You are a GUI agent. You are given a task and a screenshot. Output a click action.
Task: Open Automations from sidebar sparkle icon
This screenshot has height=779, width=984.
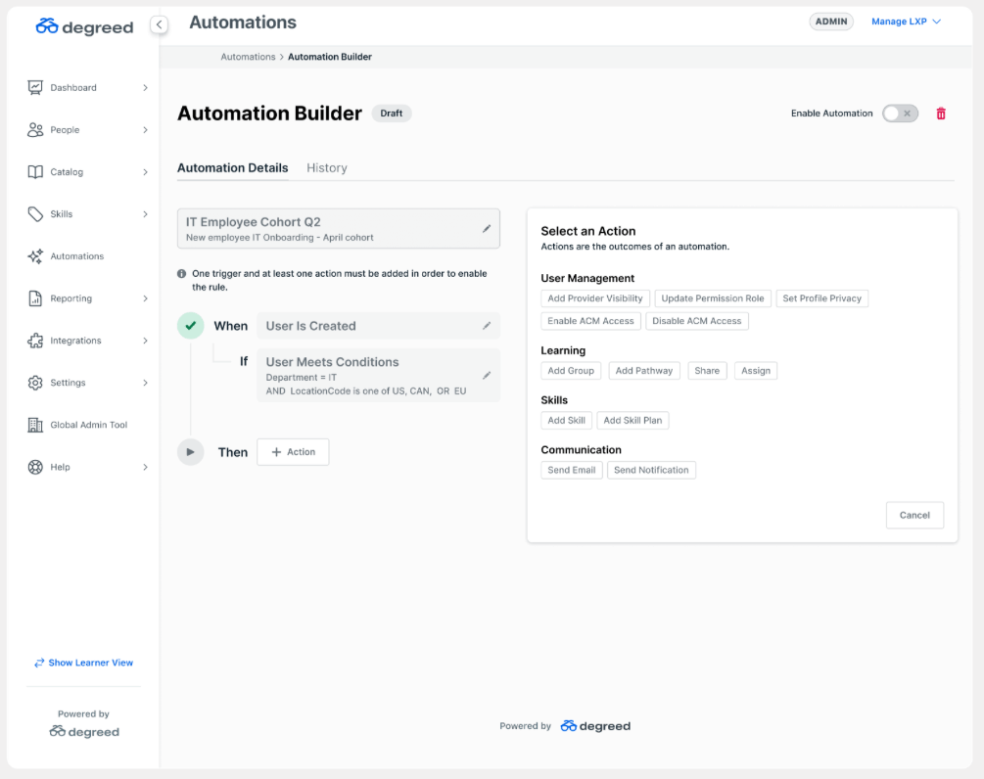[35, 256]
